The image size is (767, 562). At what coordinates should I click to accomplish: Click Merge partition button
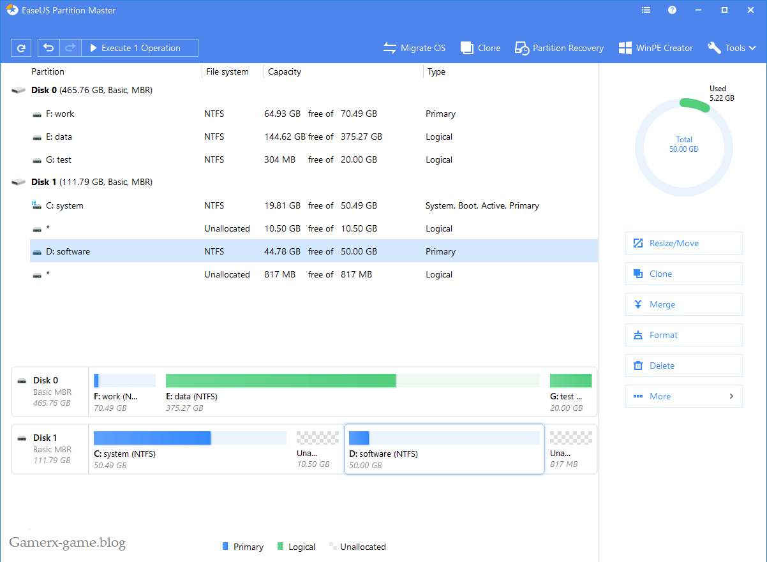683,304
